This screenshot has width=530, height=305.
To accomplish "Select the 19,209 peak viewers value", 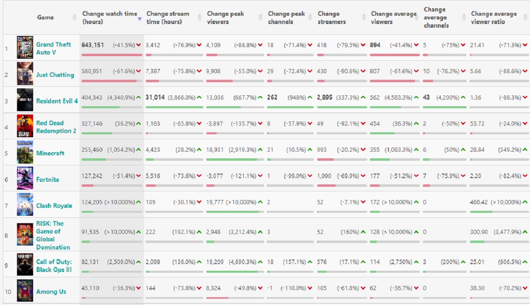I will [x=215, y=262].
